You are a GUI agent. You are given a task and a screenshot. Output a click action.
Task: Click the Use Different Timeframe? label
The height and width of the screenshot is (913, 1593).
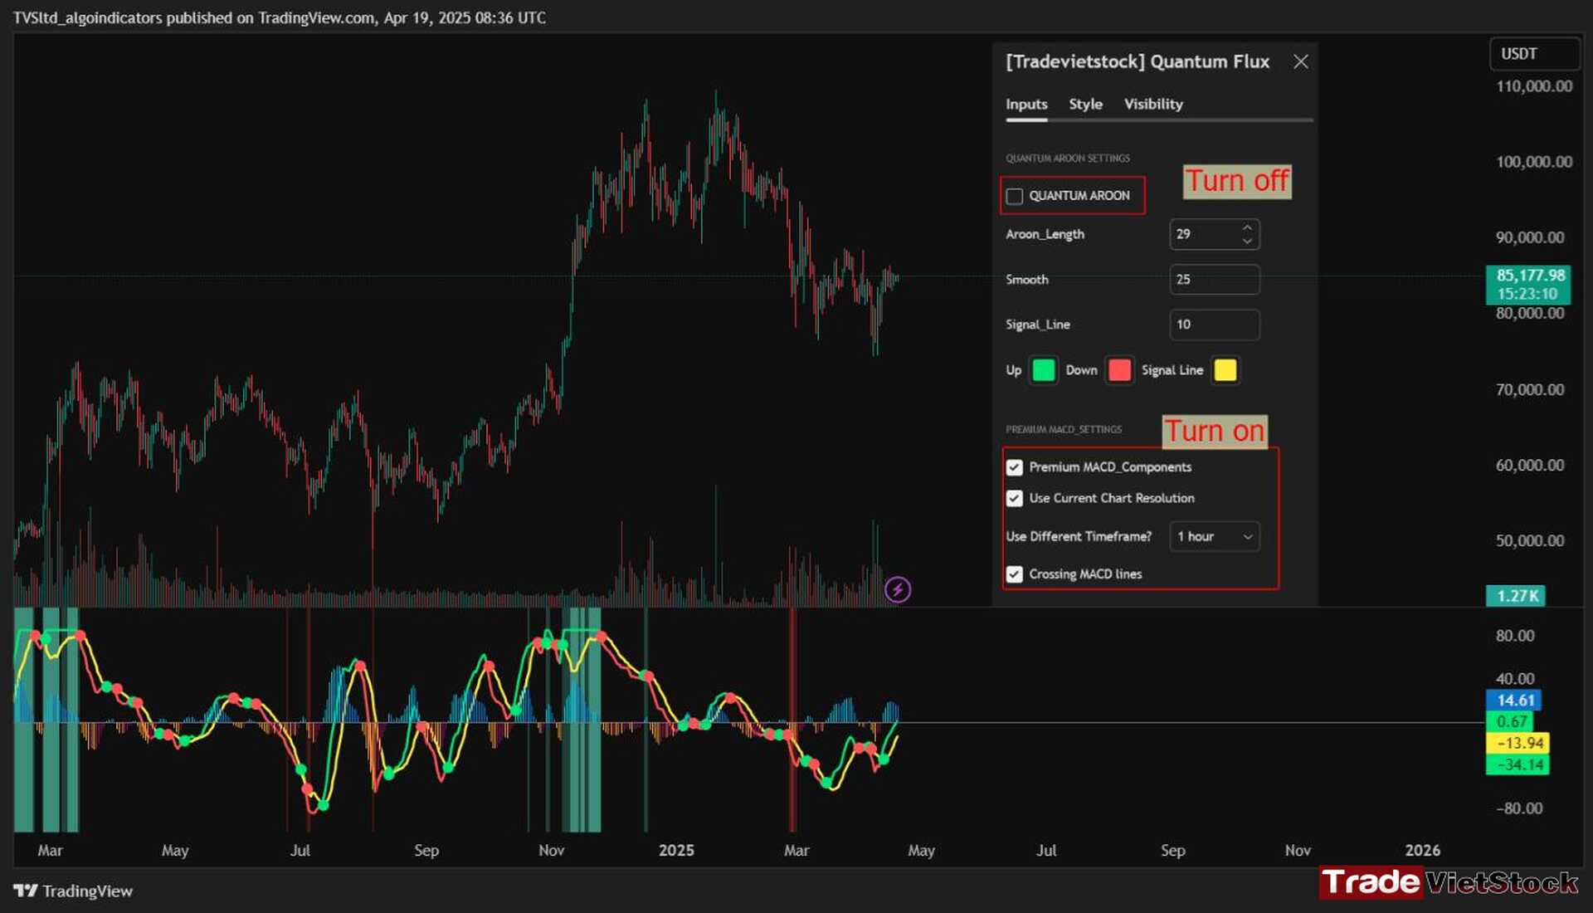click(1079, 537)
